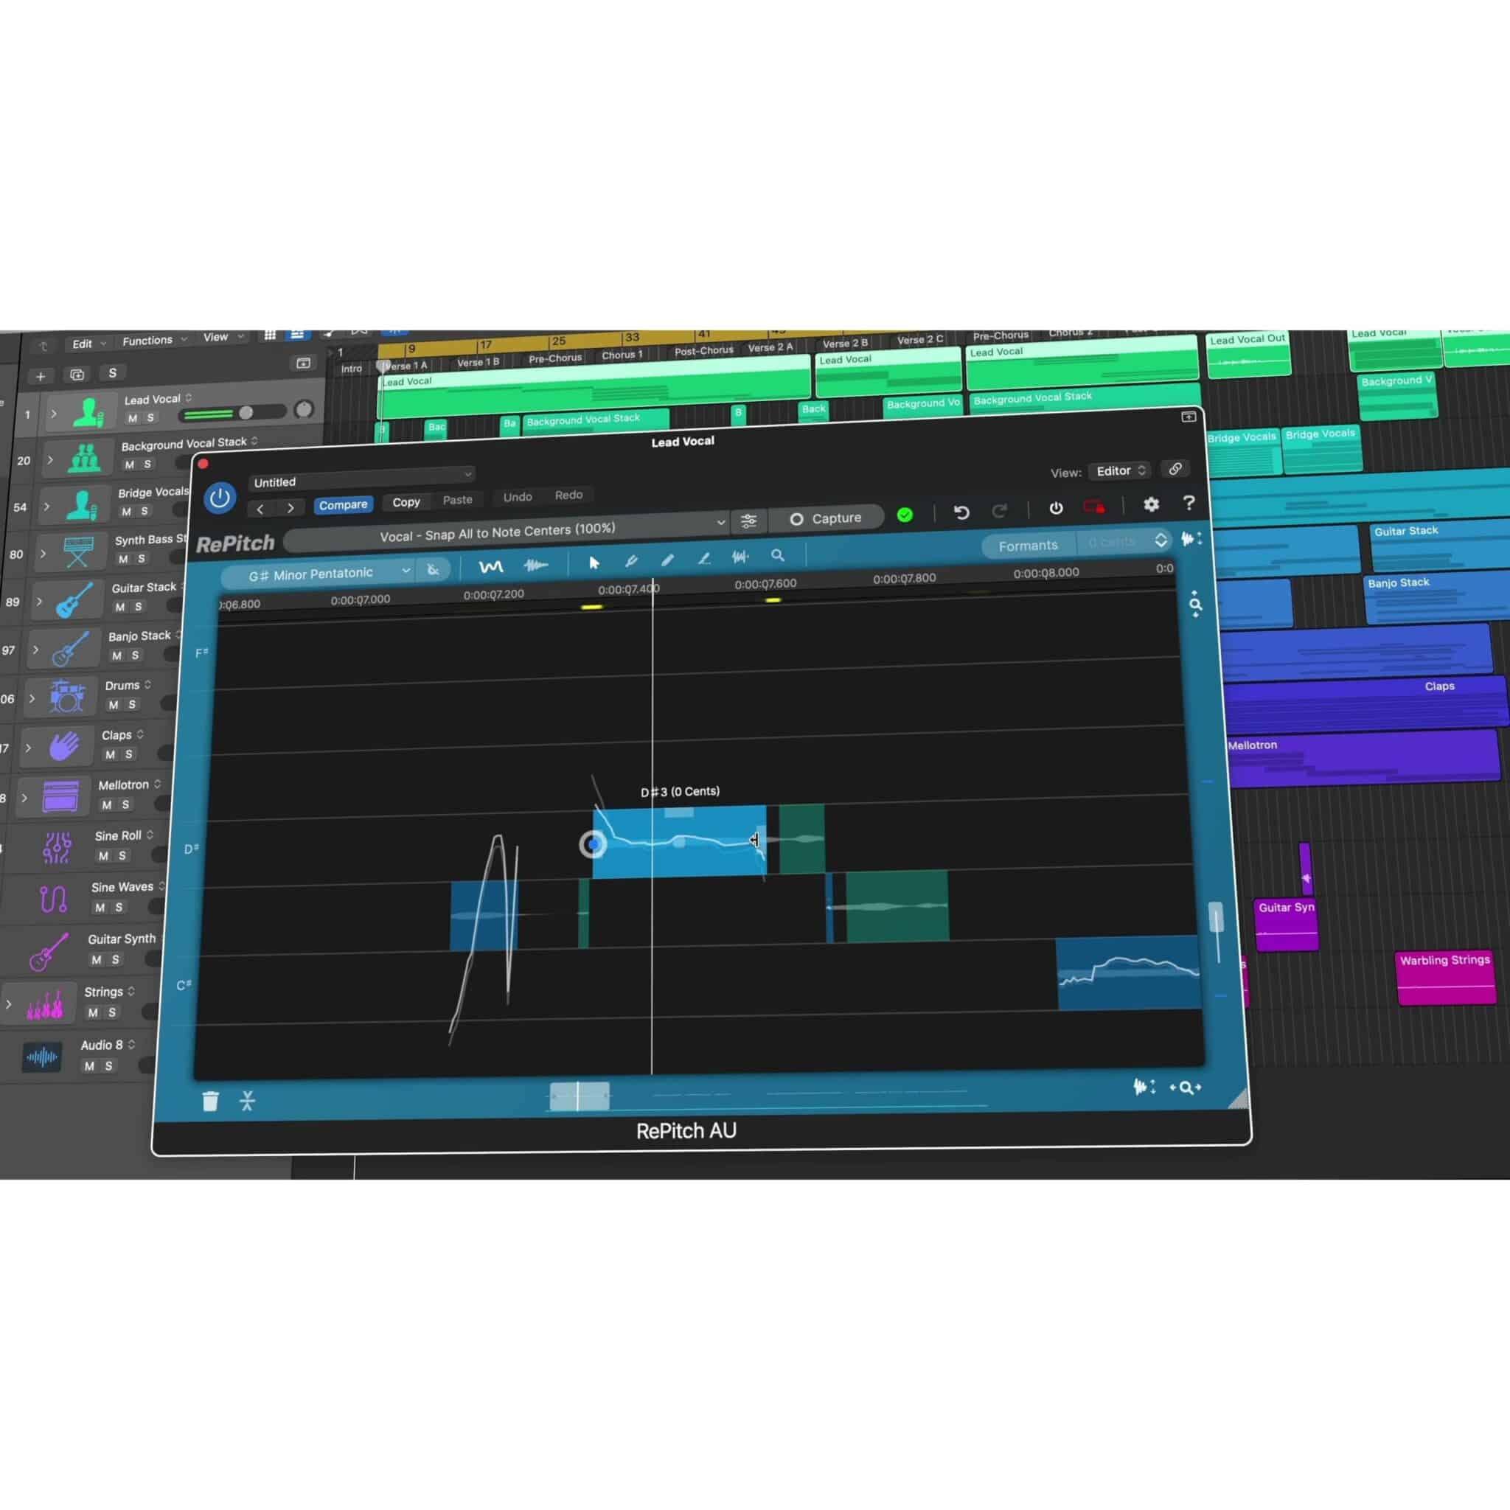Expand Background Vocal Stack chevron
This screenshot has height=1510, width=1510.
click(x=50, y=460)
